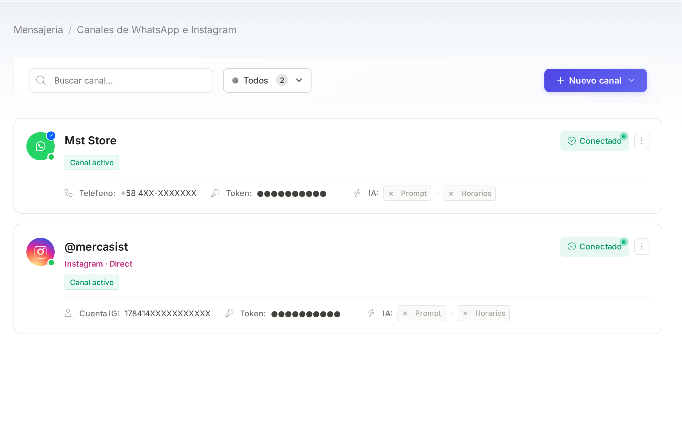Open the three-dot menu for Mst Store
This screenshot has height=430, width=682.
click(642, 141)
